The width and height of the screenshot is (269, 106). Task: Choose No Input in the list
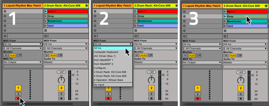click(113, 85)
